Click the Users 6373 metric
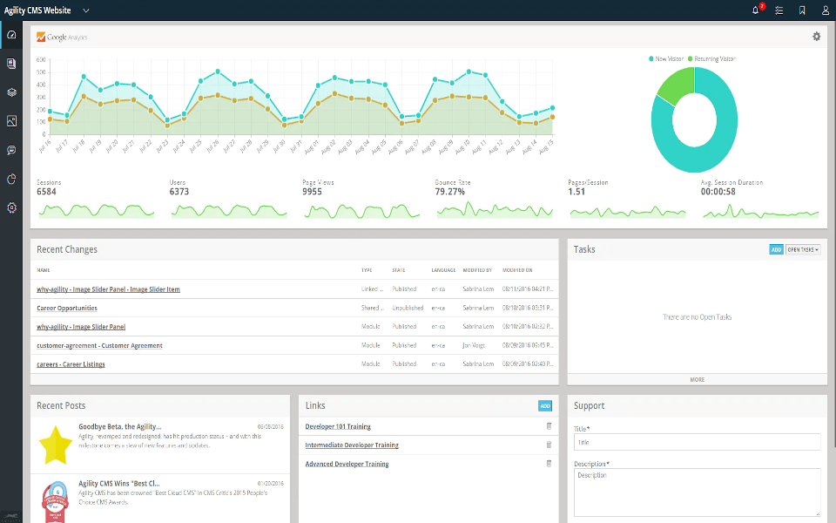 229,199
